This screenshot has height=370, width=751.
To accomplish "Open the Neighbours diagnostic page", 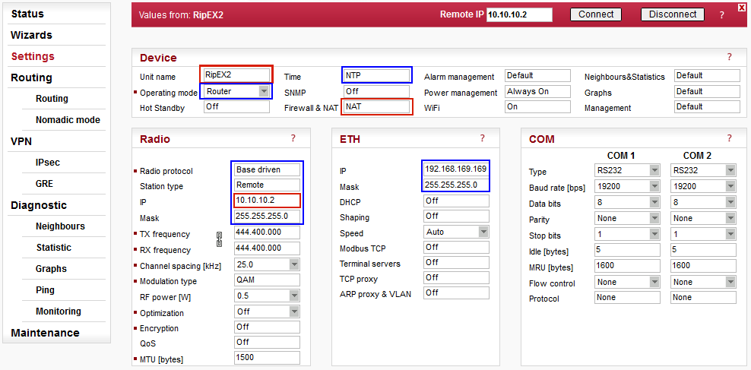I will click(60, 226).
